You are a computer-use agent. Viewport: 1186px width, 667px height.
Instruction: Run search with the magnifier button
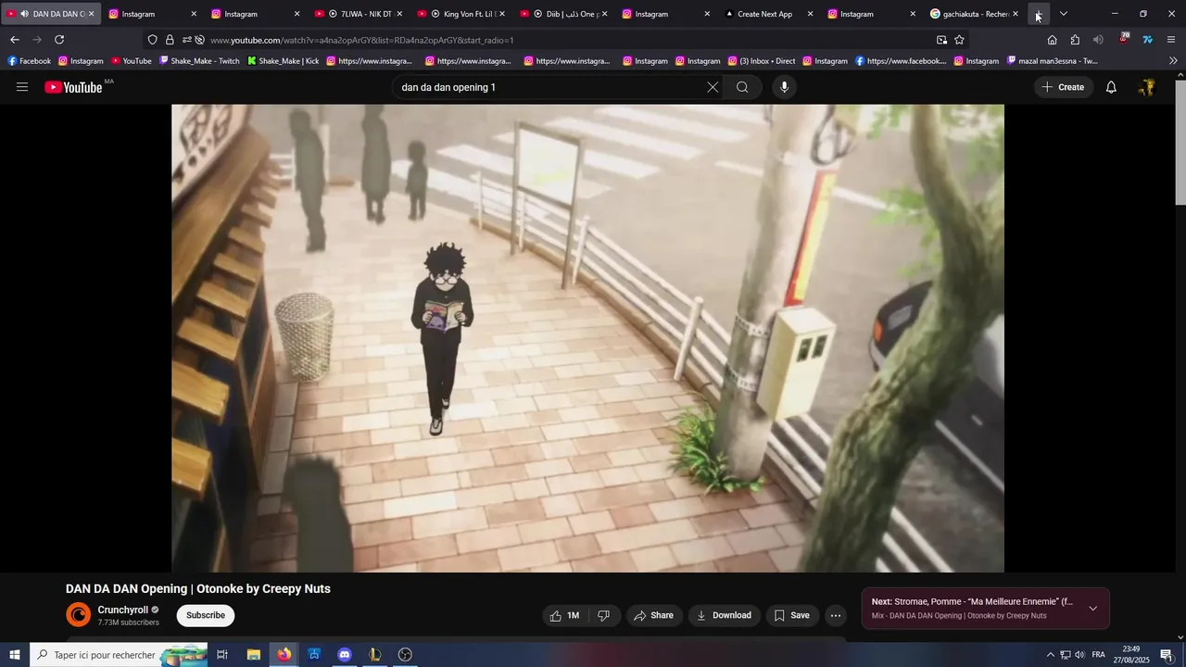(742, 87)
